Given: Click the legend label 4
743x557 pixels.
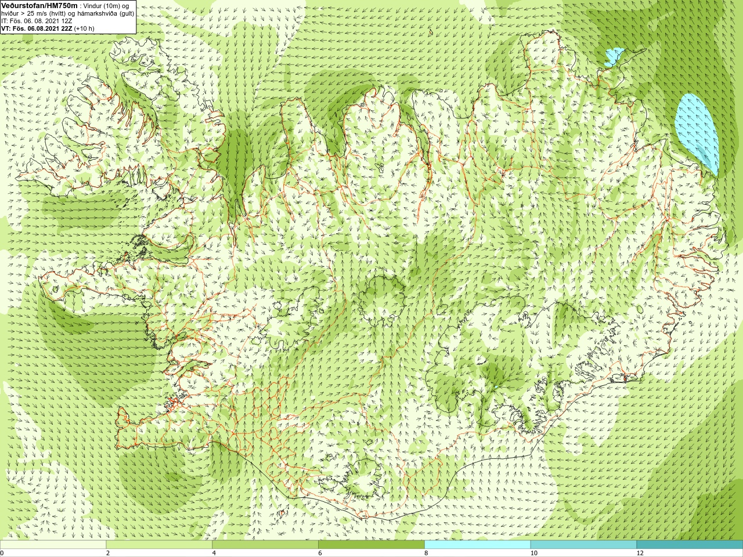Looking at the screenshot, I should [x=214, y=553].
